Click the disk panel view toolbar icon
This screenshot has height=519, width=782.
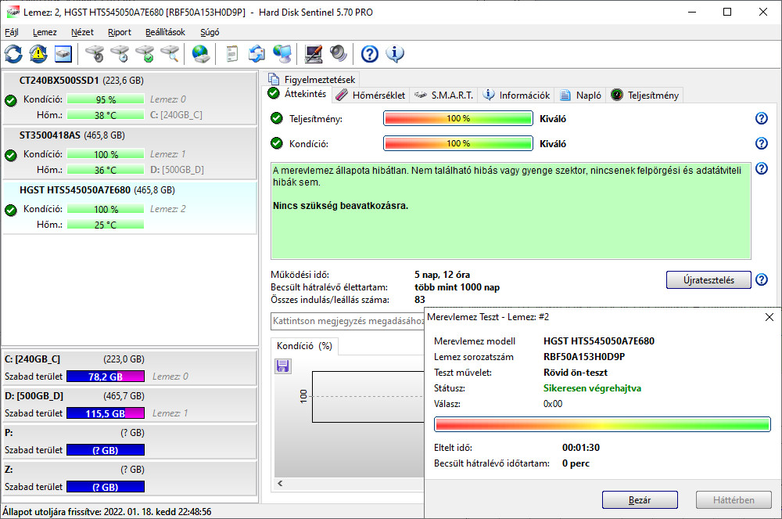[63, 54]
